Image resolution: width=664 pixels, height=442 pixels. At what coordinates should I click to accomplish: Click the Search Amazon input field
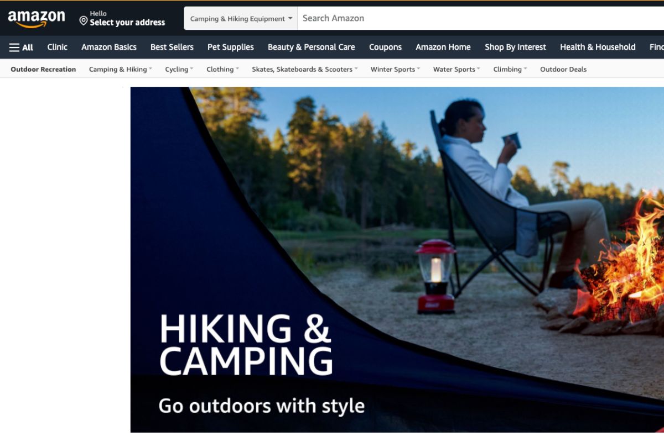(x=480, y=18)
